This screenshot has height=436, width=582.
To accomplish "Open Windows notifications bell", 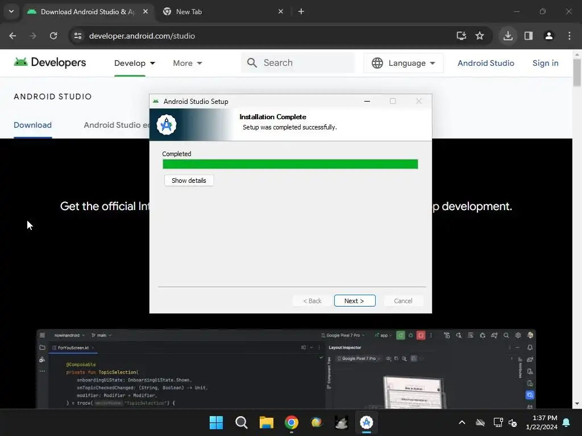I will coord(567,422).
